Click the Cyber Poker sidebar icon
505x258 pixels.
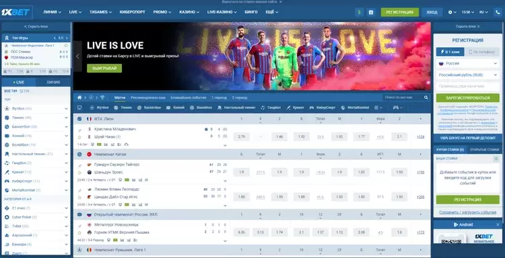[x=7, y=217]
